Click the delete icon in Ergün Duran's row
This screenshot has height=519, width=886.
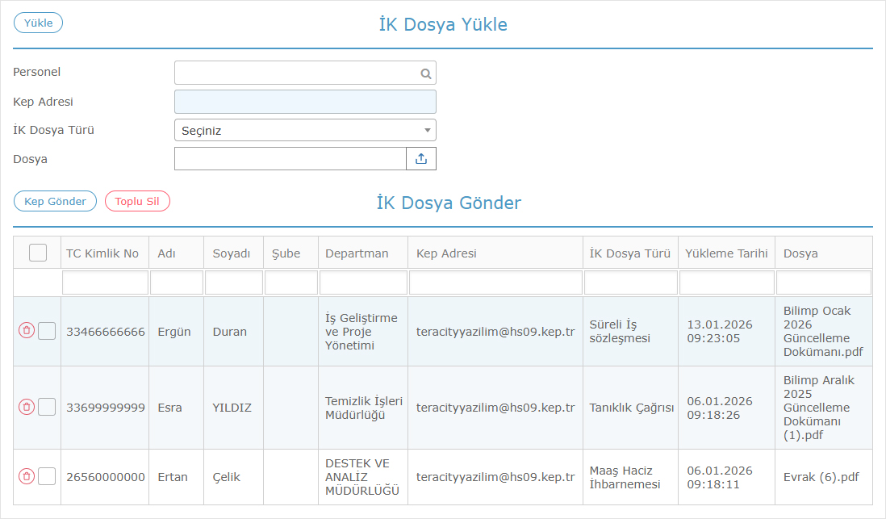[x=26, y=331]
